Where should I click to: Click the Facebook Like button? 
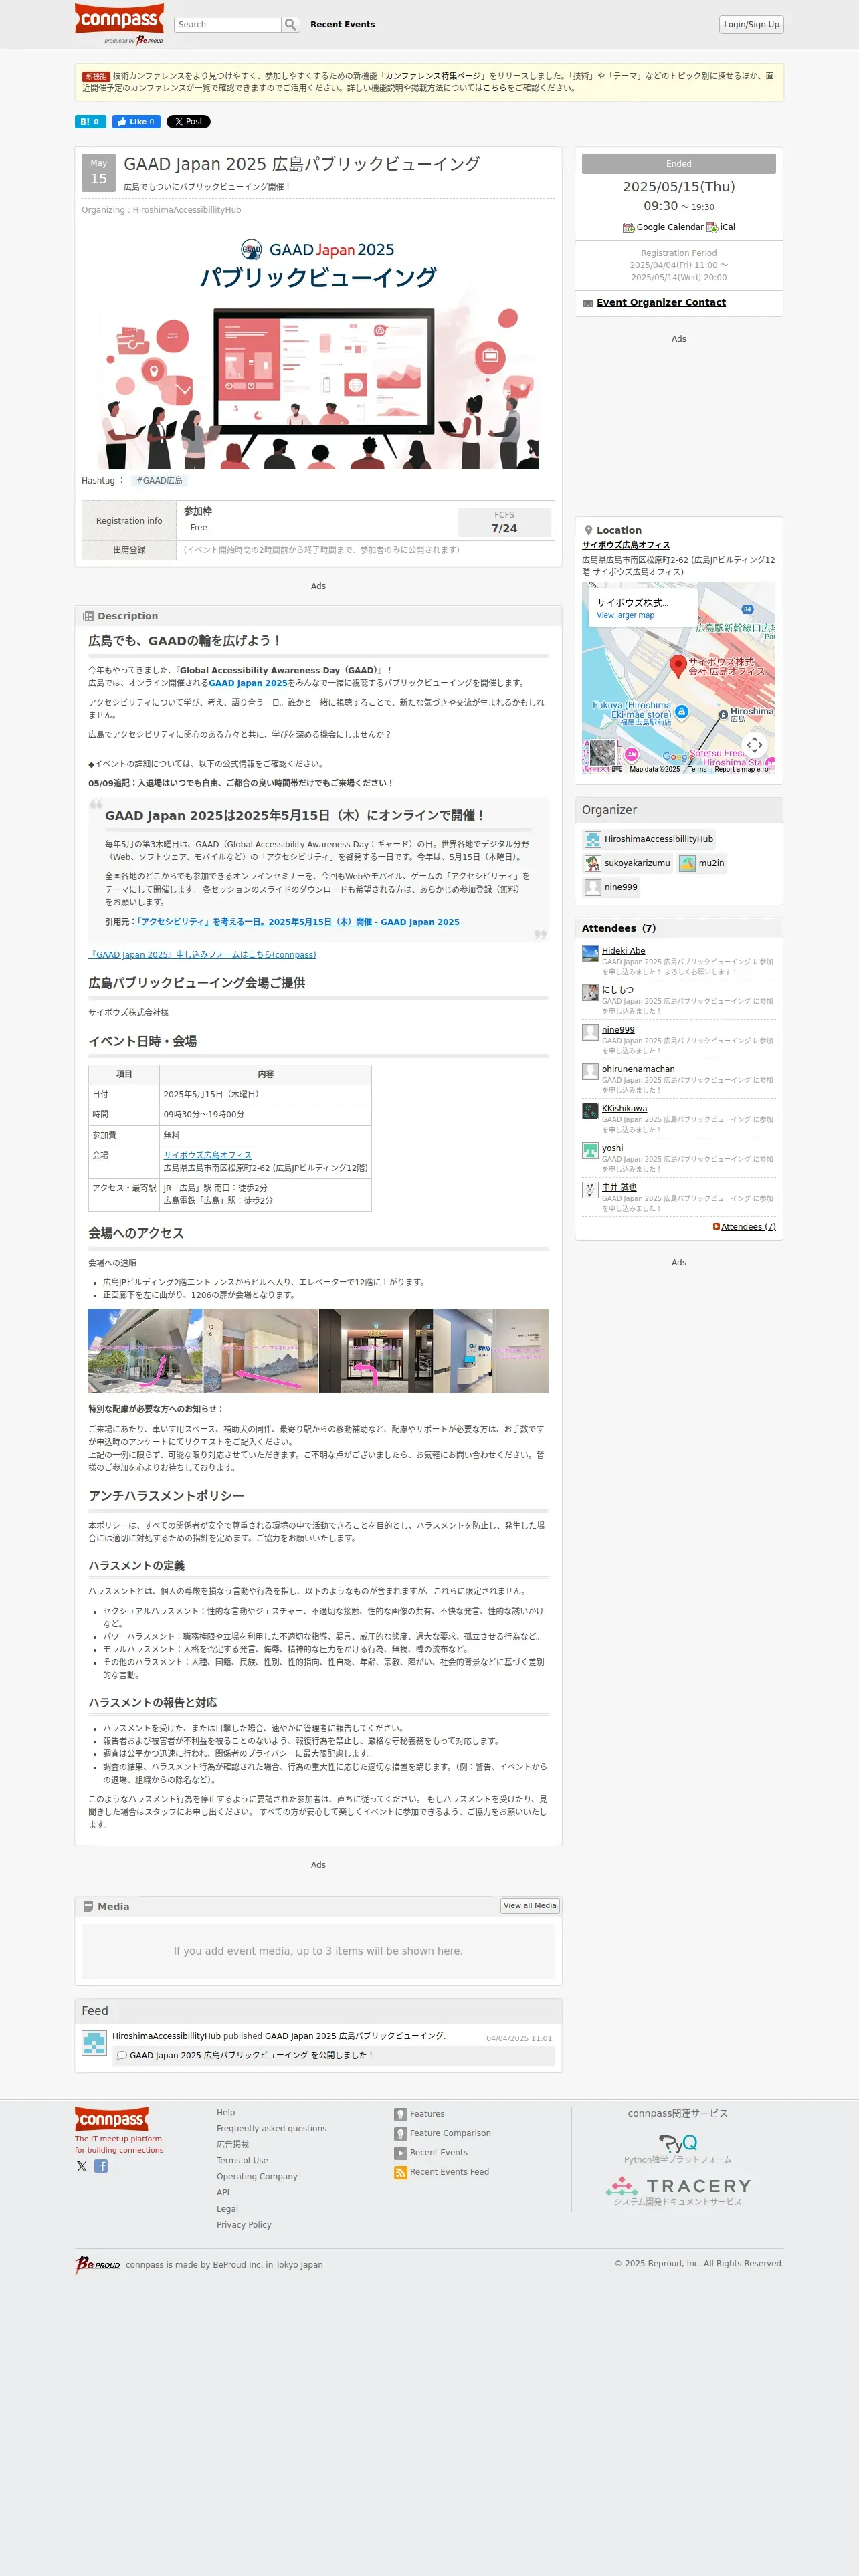(137, 122)
